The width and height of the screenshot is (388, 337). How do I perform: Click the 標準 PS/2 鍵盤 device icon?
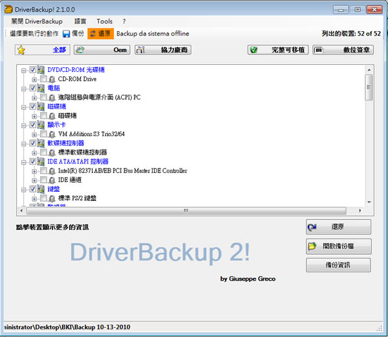click(52, 198)
